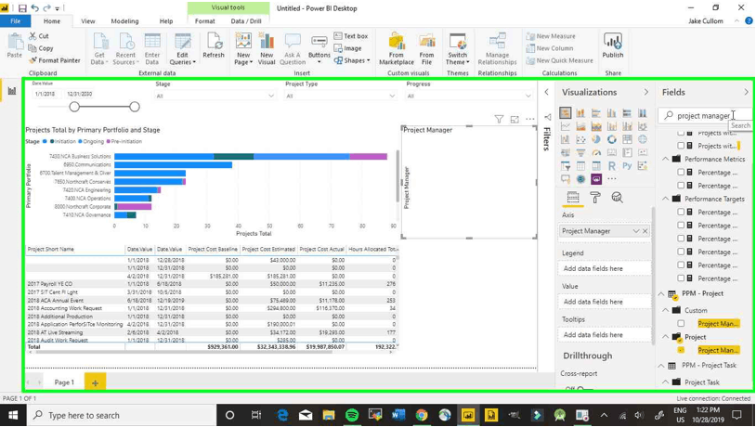The height and width of the screenshot is (427, 756).
Task: Check Project Man... under the Custom folder
Action: click(681, 323)
